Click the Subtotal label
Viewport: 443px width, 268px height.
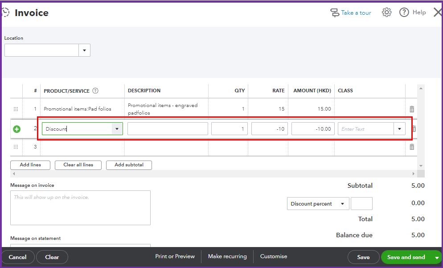[x=360, y=186]
